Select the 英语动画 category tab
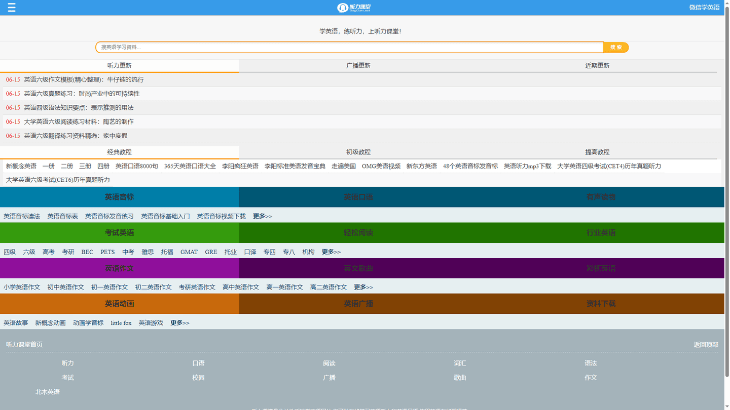The image size is (730, 410). (x=120, y=304)
